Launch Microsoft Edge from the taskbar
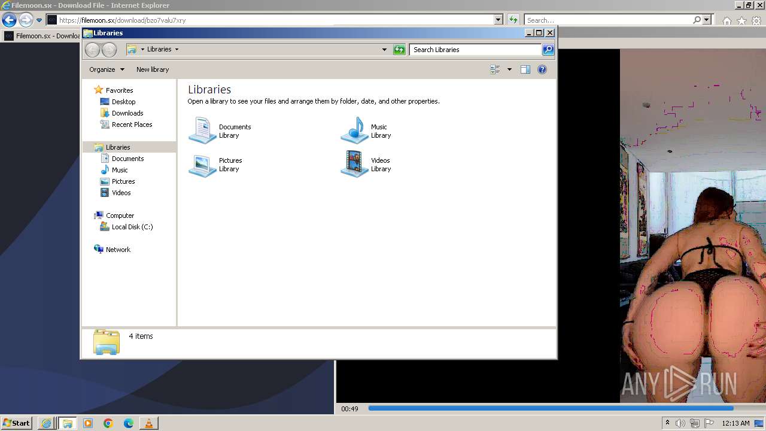Image resolution: width=766 pixels, height=431 pixels. point(129,423)
